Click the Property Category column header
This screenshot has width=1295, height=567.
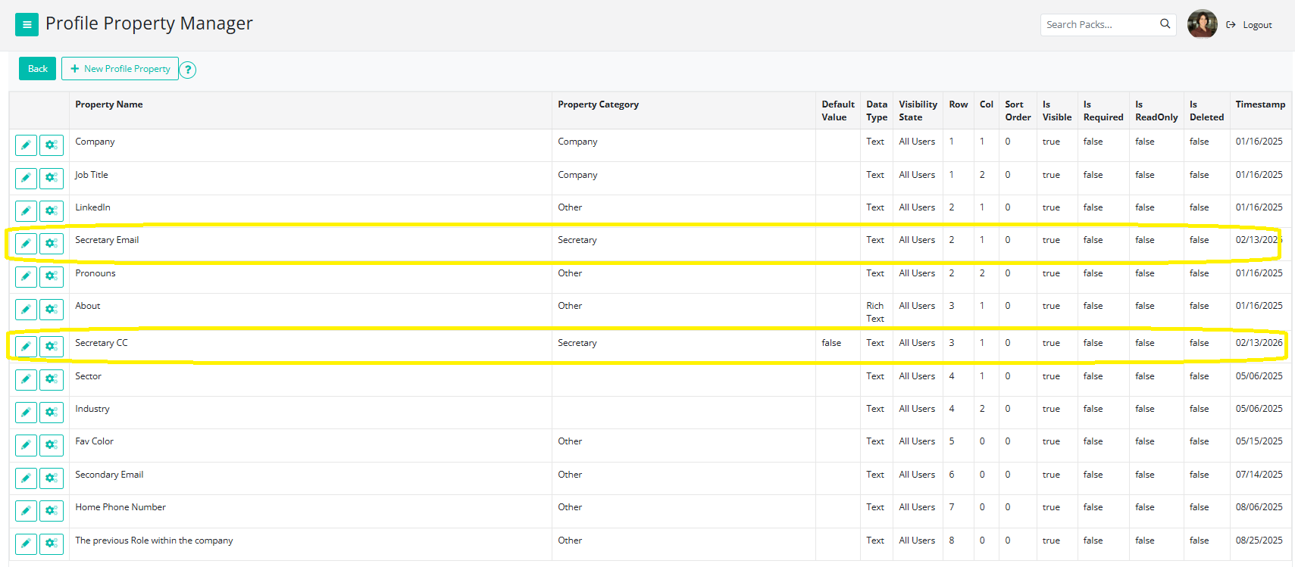[x=598, y=104]
